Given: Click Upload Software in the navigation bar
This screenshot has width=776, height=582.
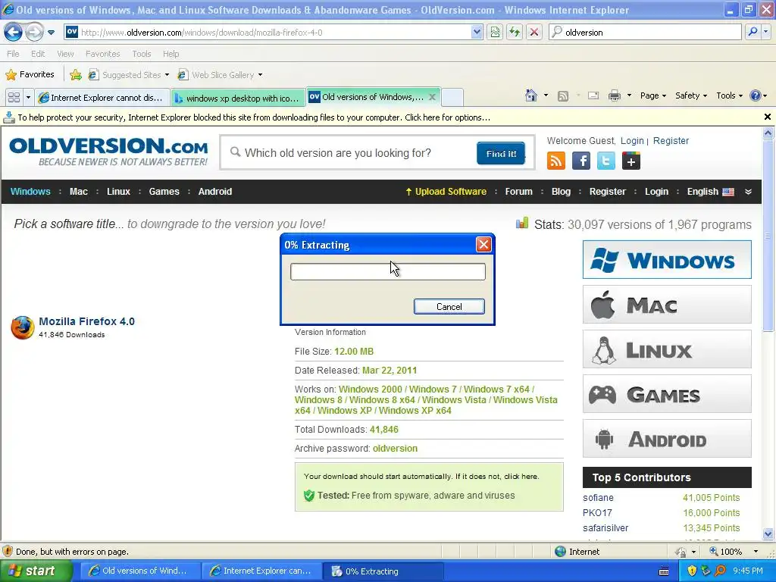Looking at the screenshot, I should [446, 192].
